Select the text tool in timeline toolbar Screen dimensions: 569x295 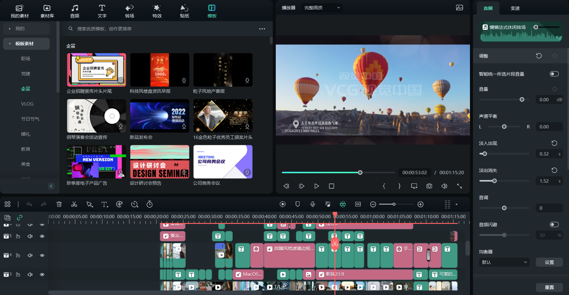click(104, 204)
